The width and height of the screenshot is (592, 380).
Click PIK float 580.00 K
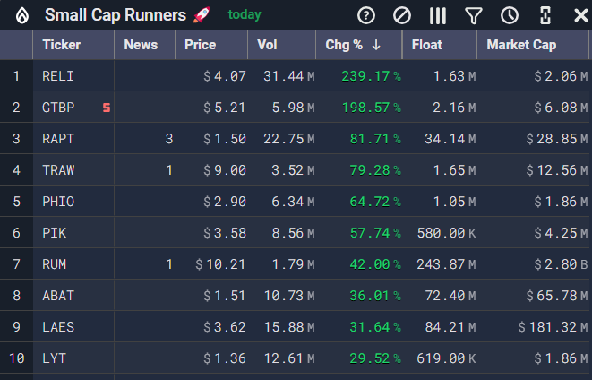click(x=446, y=233)
